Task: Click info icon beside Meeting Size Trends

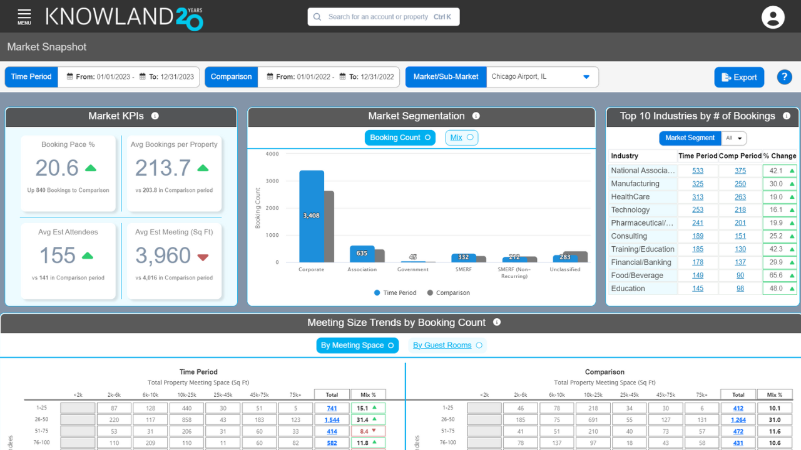Action: (x=497, y=322)
